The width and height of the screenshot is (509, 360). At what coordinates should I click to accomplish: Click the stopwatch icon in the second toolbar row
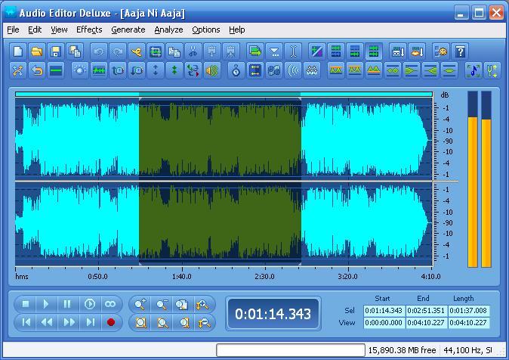pos(236,70)
